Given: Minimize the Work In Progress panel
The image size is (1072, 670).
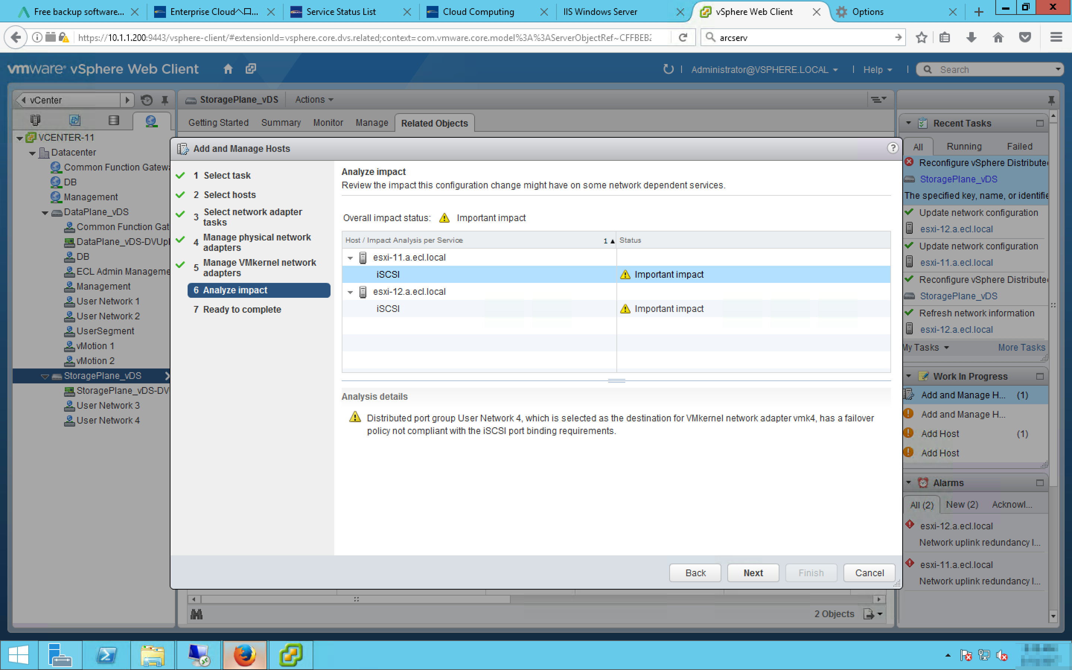Looking at the screenshot, I should 1040,376.
